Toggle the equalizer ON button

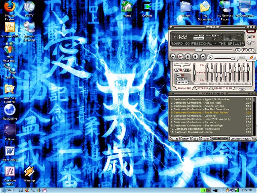[179, 75]
